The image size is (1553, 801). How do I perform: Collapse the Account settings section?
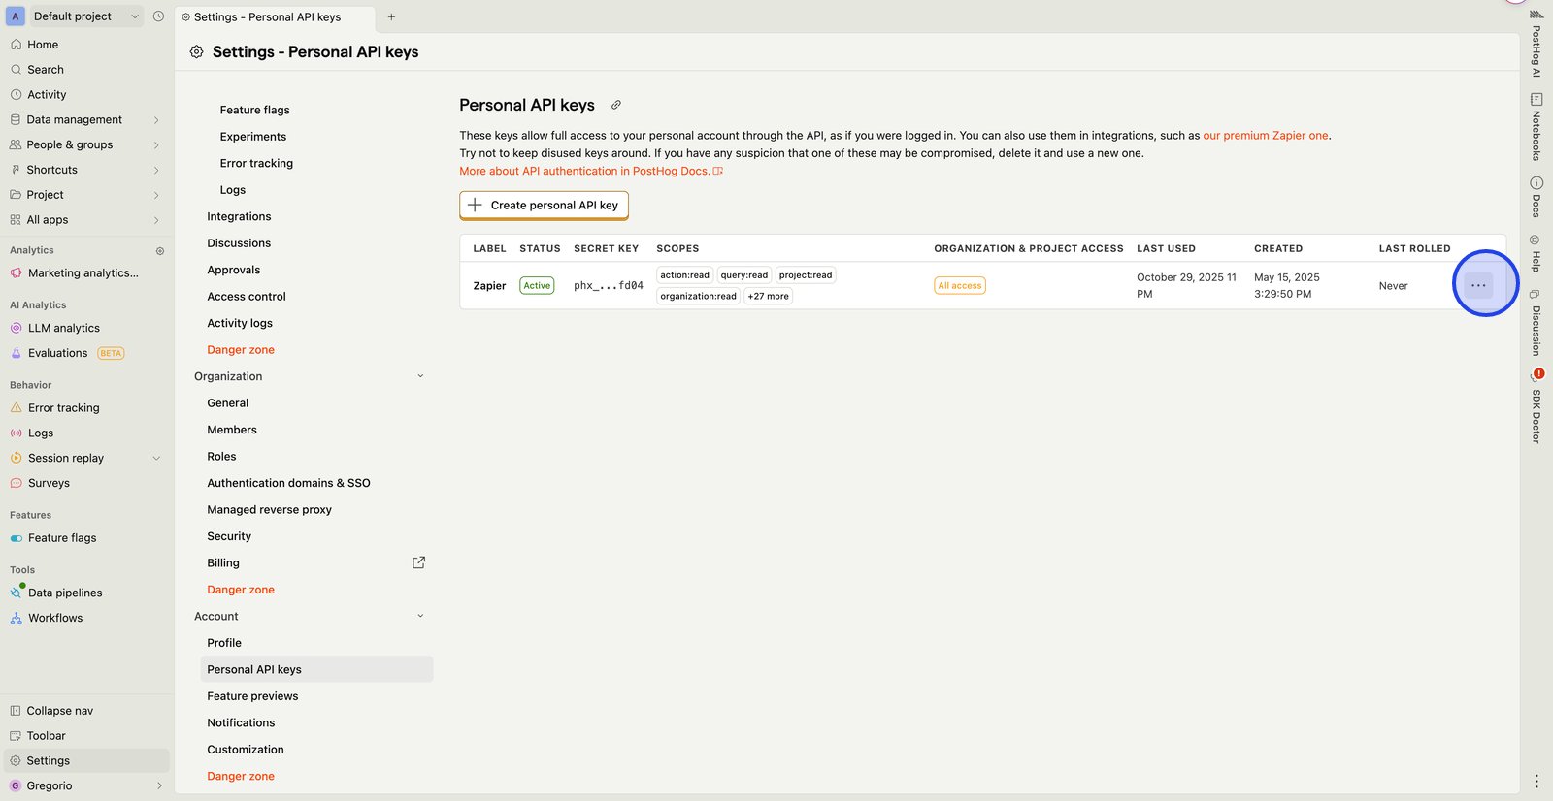click(x=420, y=616)
